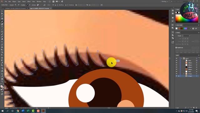The image size is (200, 113).
Task: Open the Painting workspace dropdown
Action: [165, 2]
